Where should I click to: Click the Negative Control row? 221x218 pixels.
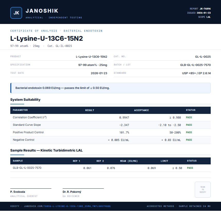[x=110, y=140]
